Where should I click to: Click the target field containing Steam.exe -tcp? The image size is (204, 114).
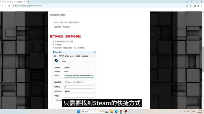click(x=79, y=75)
